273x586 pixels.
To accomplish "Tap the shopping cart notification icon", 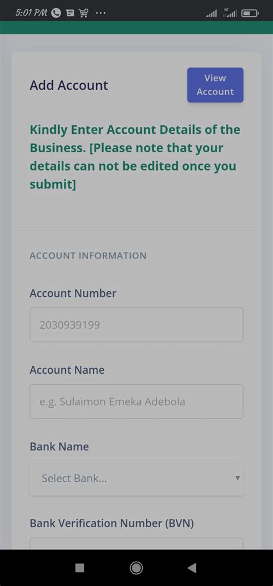I will pos(84,13).
